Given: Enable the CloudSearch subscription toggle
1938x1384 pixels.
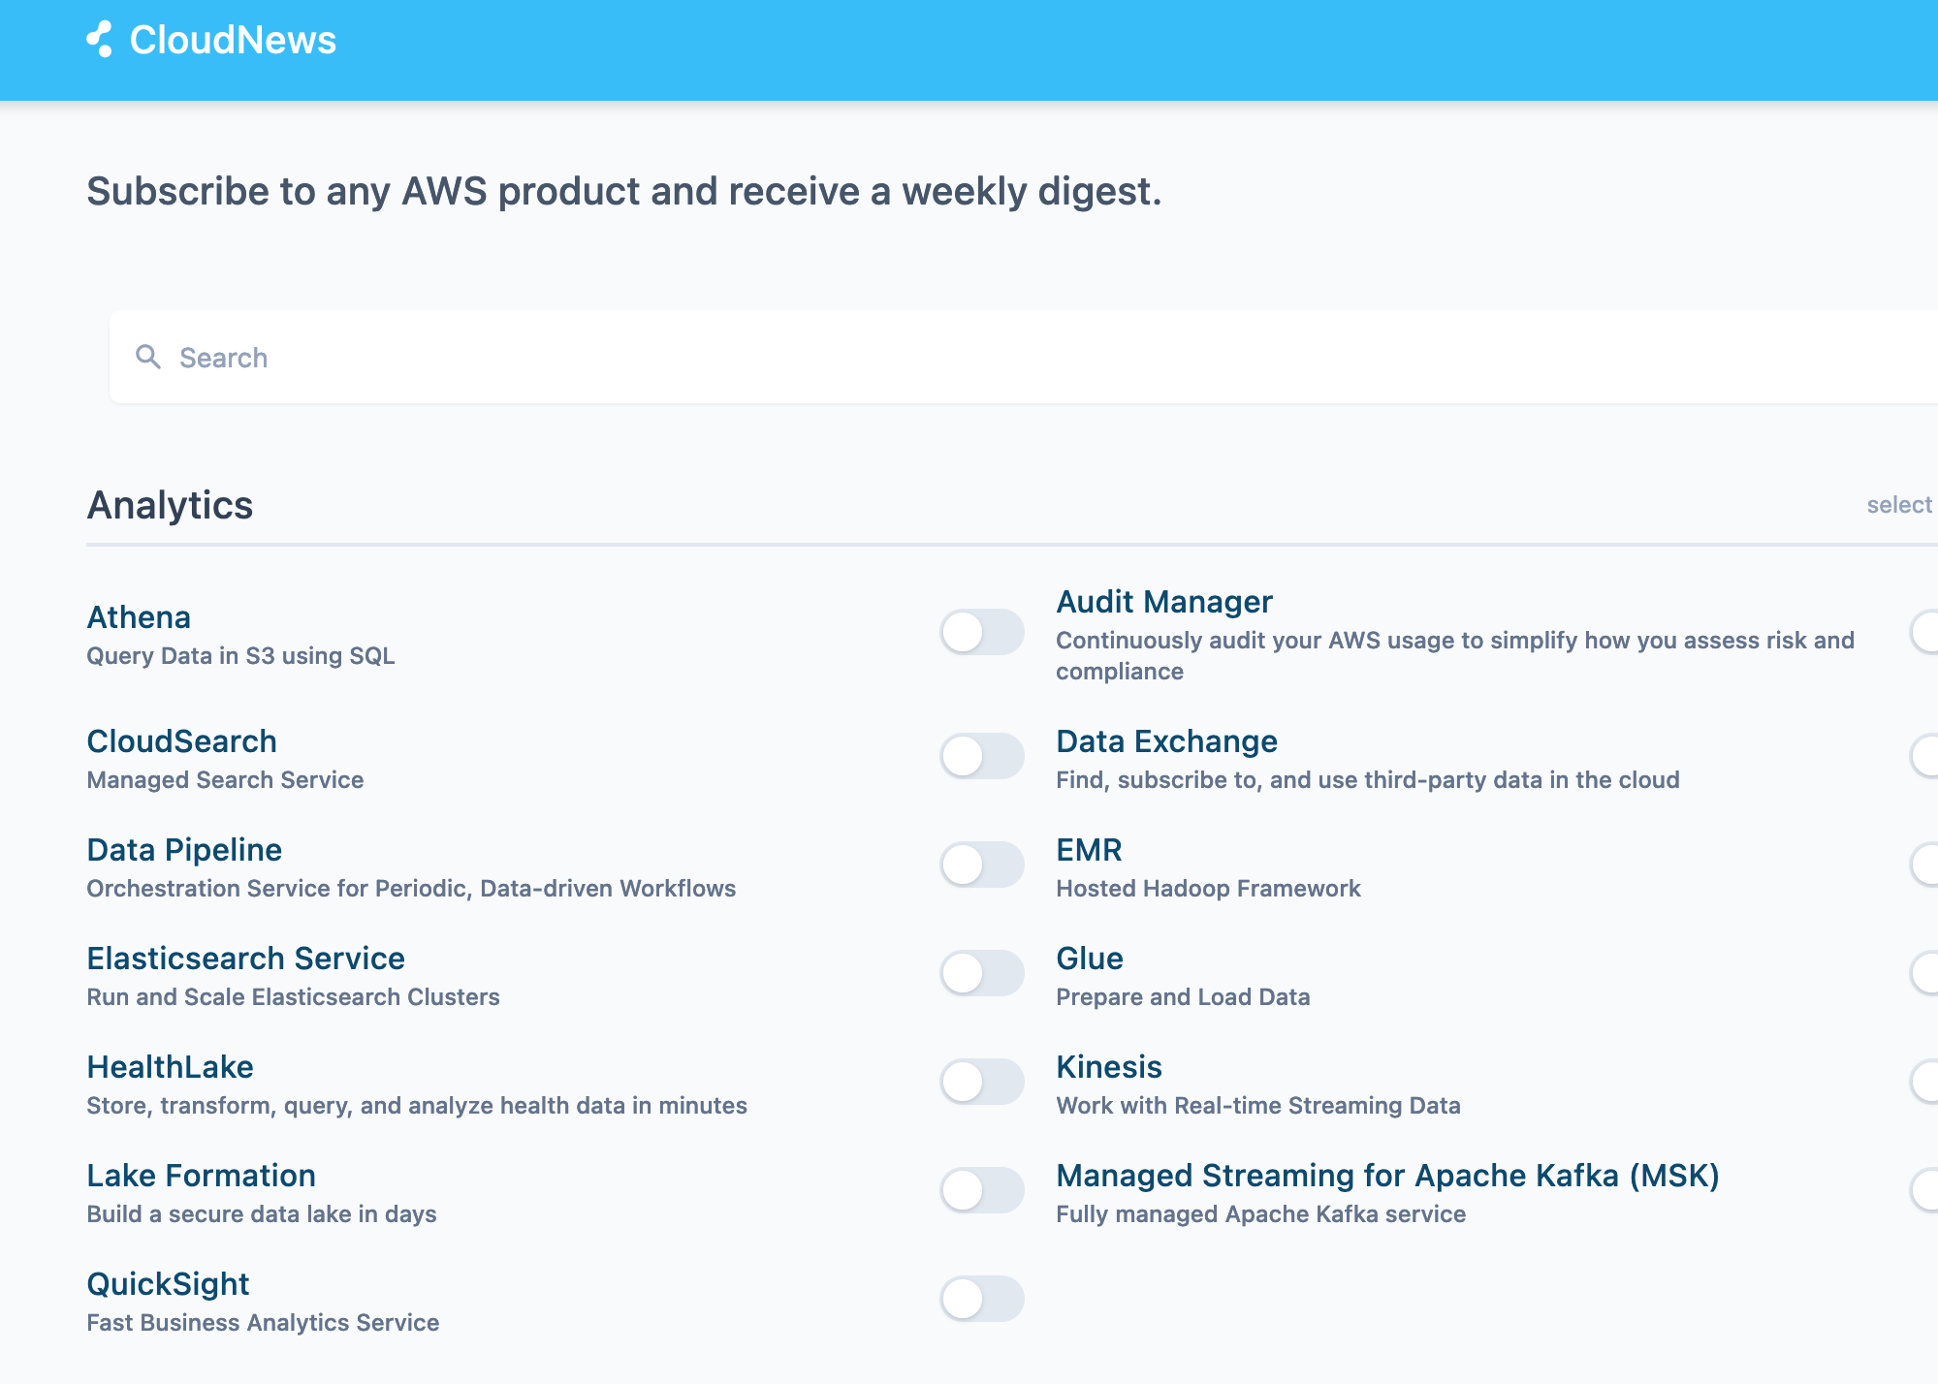Looking at the screenshot, I should coord(981,756).
